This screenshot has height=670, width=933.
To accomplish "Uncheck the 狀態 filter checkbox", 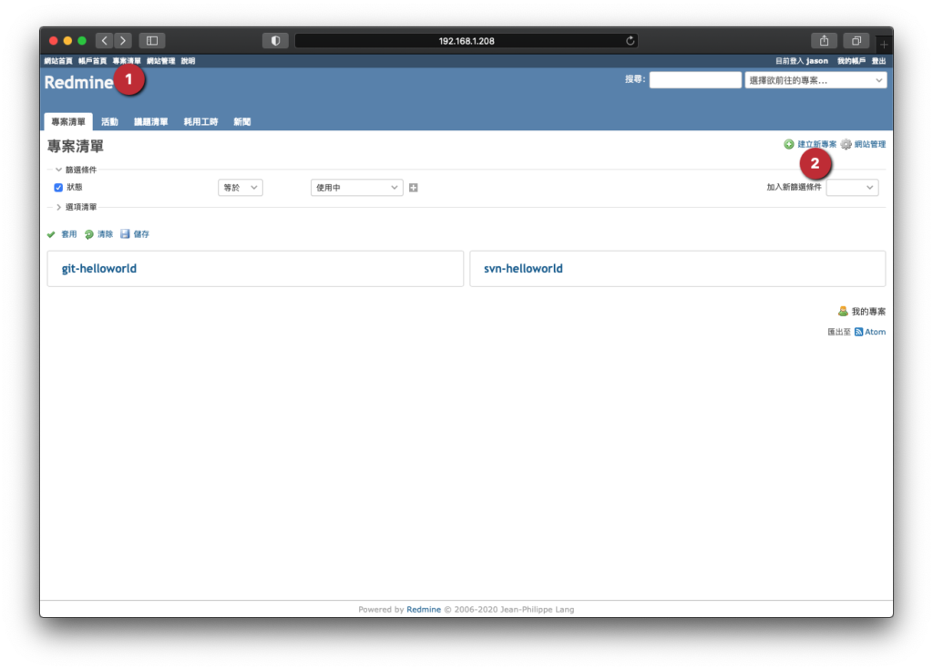I will [58, 188].
